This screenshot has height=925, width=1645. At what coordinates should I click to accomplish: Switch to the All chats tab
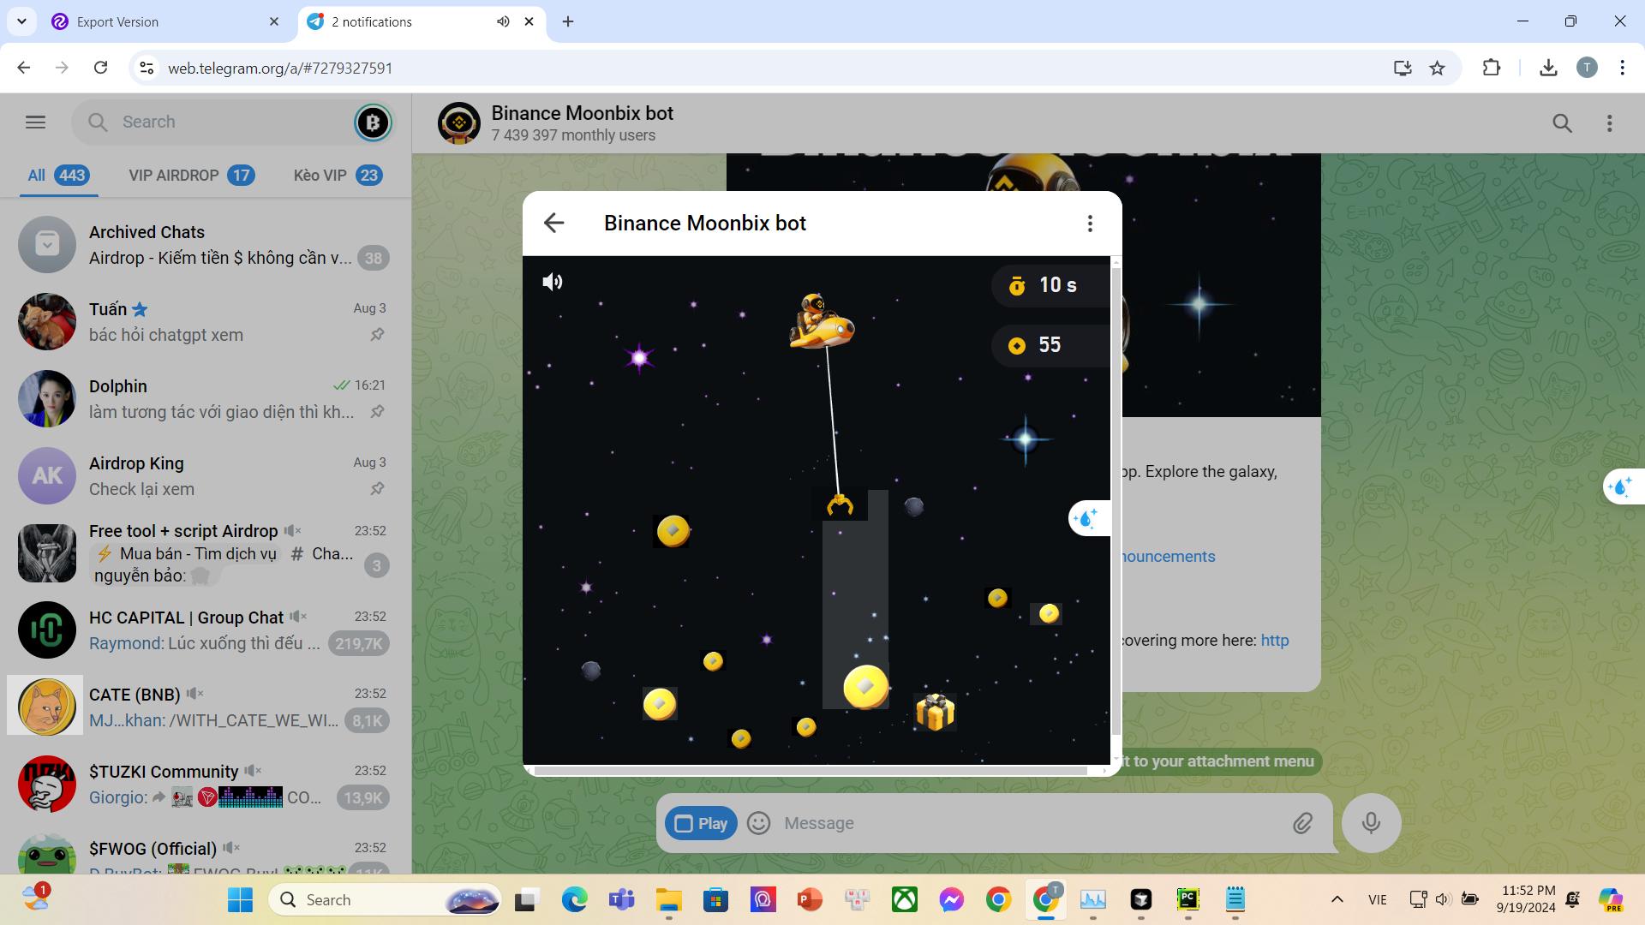pyautogui.click(x=57, y=176)
